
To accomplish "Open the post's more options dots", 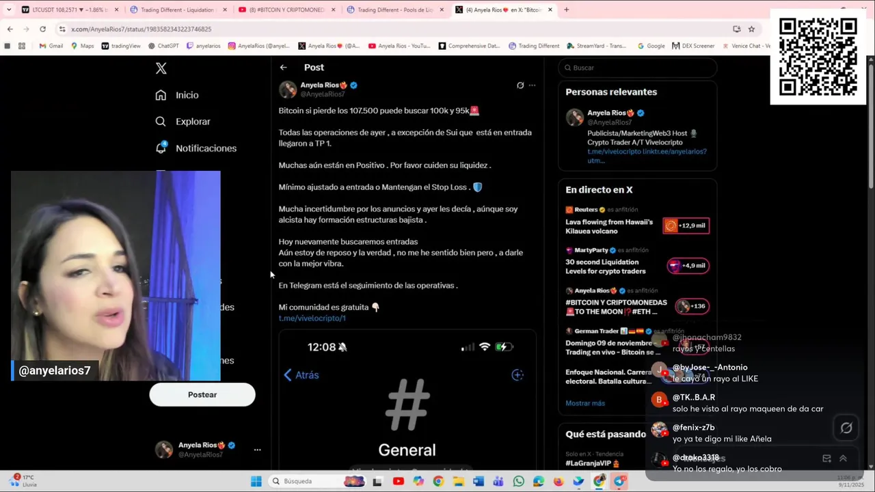I will (x=532, y=85).
